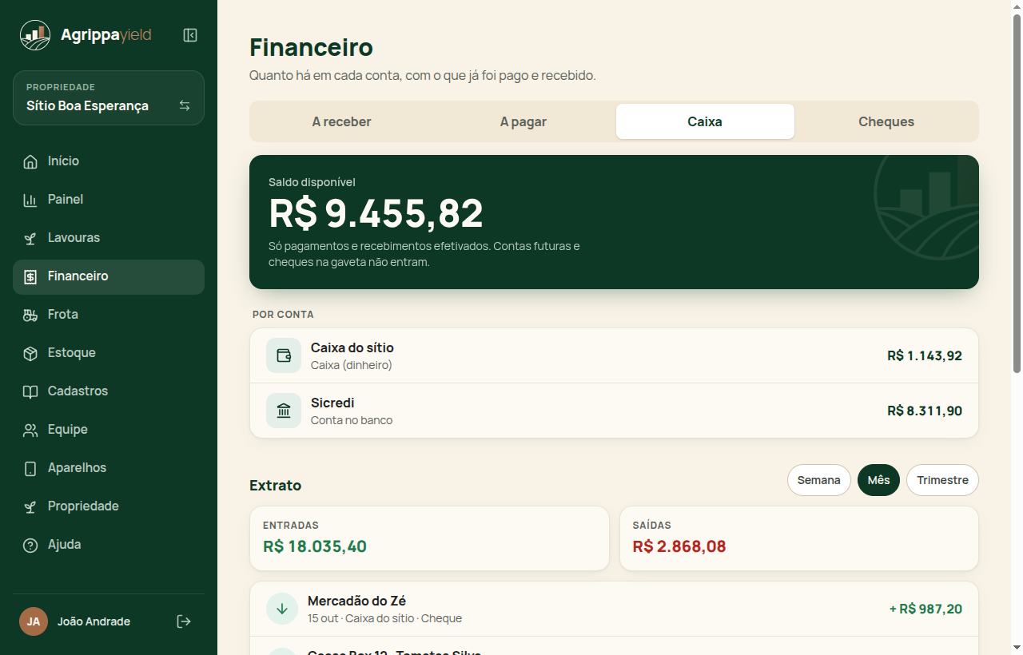The width and height of the screenshot is (1023, 655).
Task: Open the Sicredi account row
Action: tap(614, 411)
